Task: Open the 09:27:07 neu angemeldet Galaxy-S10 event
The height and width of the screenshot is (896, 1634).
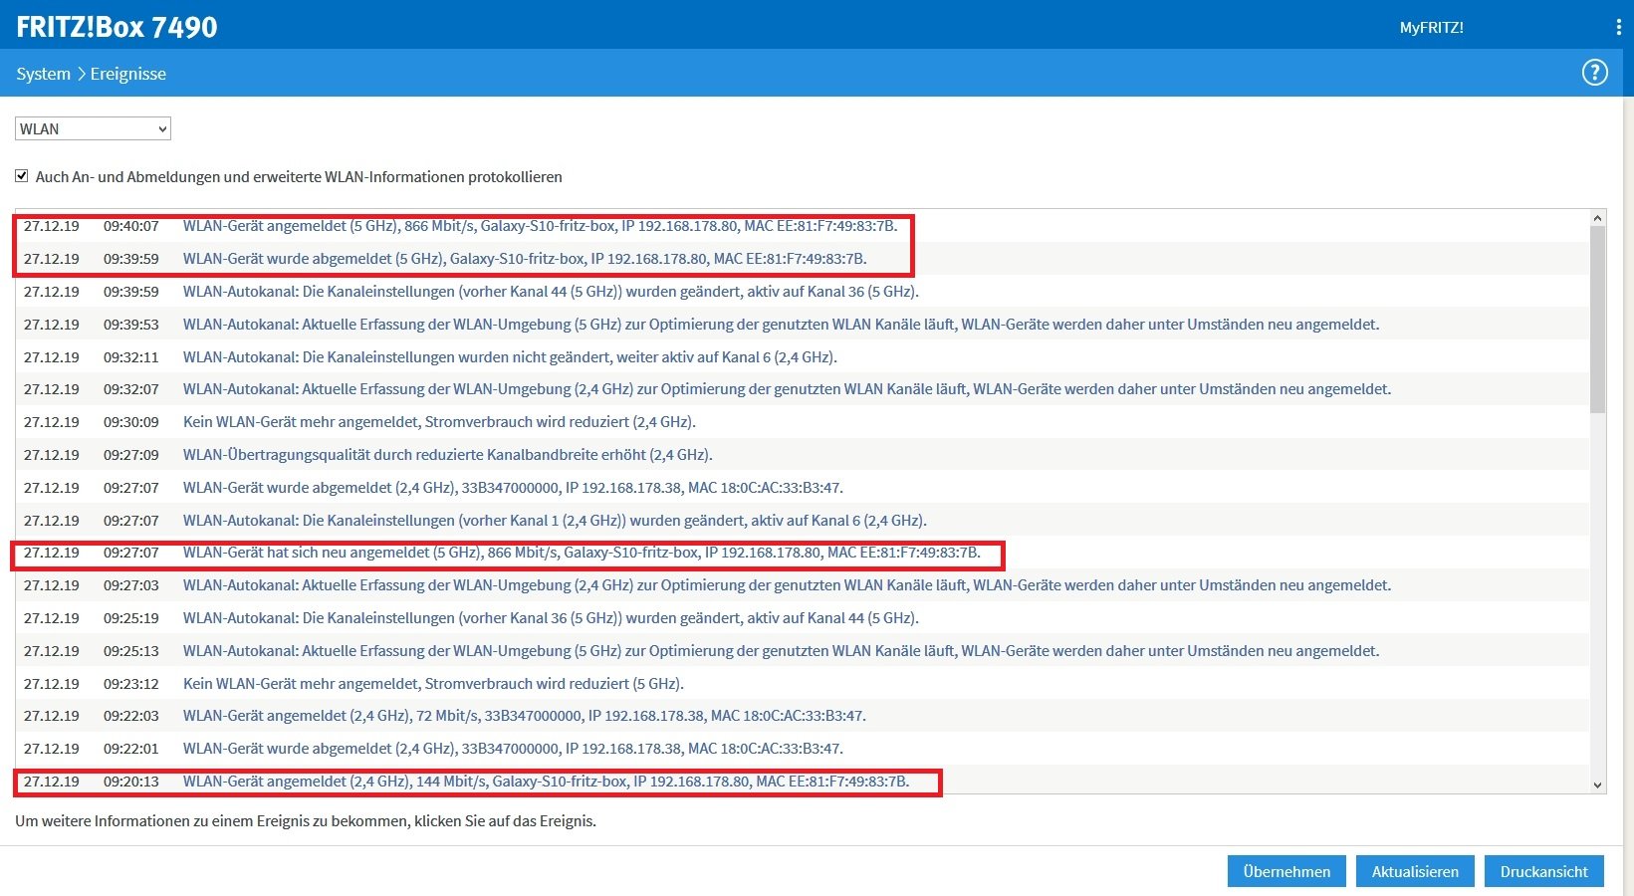Action: pyautogui.click(x=582, y=553)
